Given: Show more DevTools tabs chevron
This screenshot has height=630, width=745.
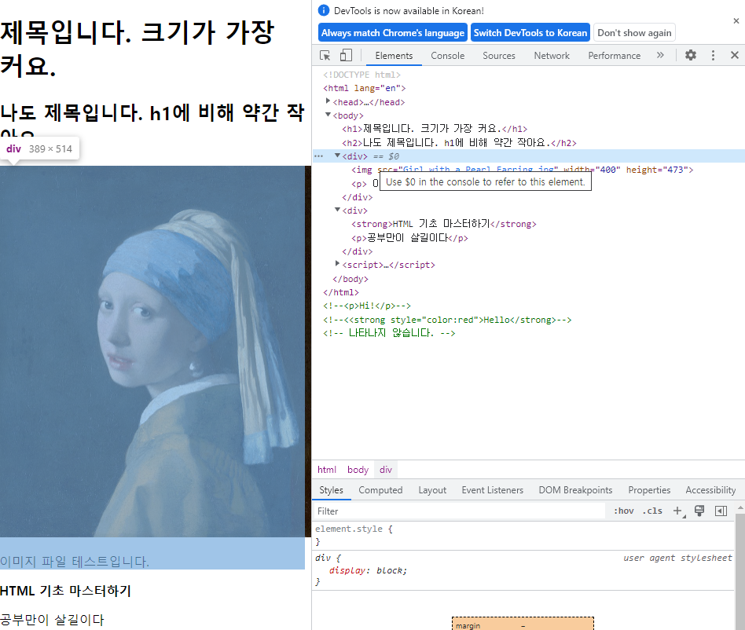Looking at the screenshot, I should pos(660,55).
